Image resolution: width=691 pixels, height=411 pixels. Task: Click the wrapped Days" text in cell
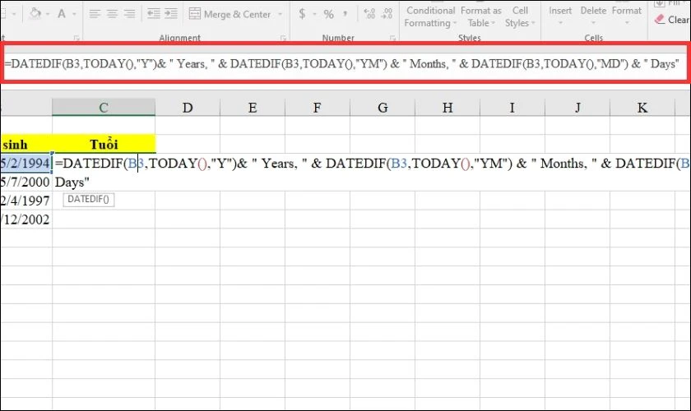click(72, 182)
